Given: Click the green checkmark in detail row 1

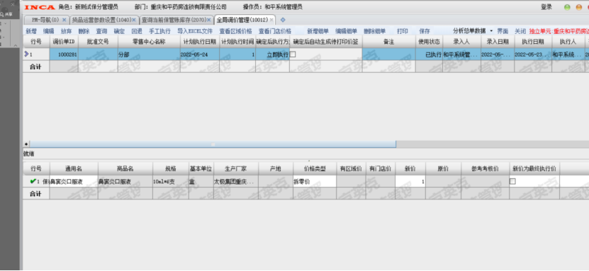Looking at the screenshot, I should point(33,181).
